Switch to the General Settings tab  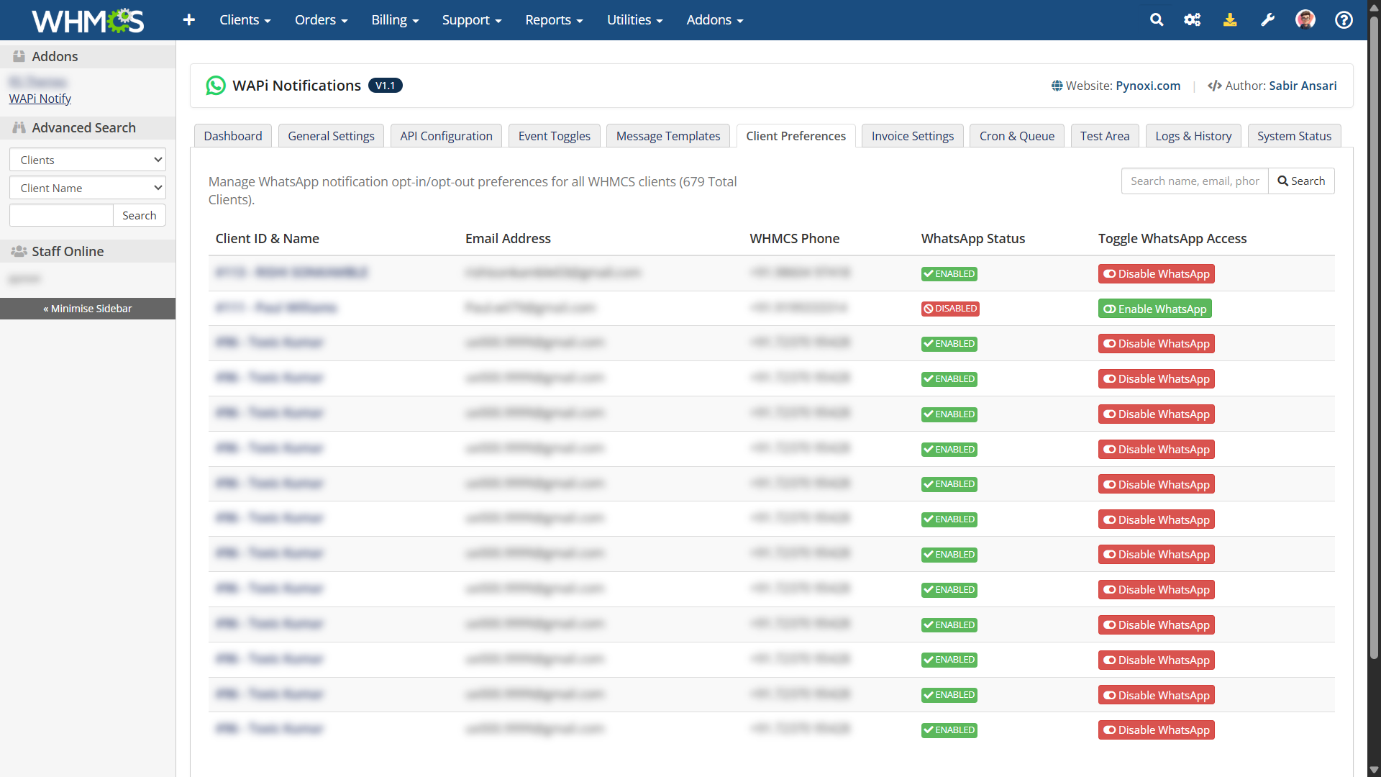coord(331,136)
